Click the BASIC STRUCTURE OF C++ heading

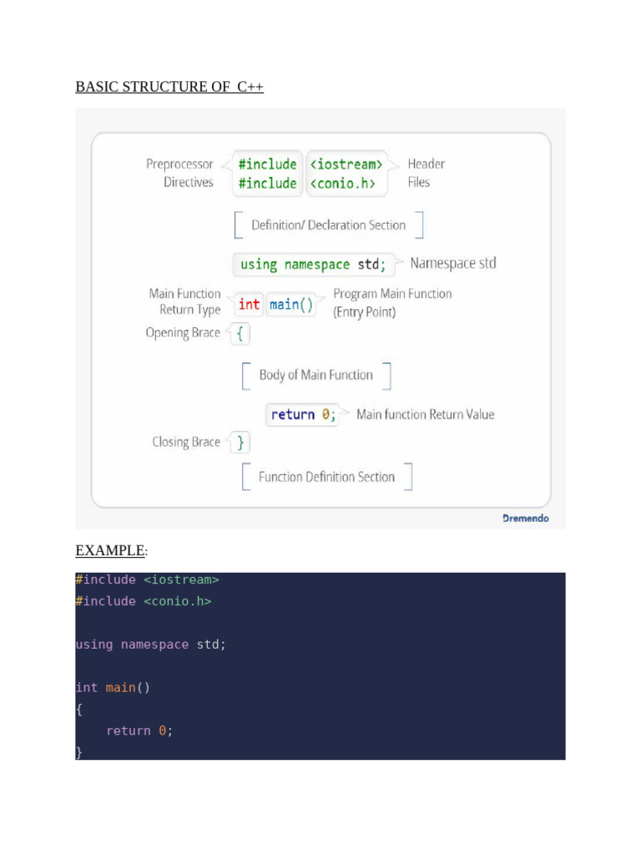click(x=169, y=87)
